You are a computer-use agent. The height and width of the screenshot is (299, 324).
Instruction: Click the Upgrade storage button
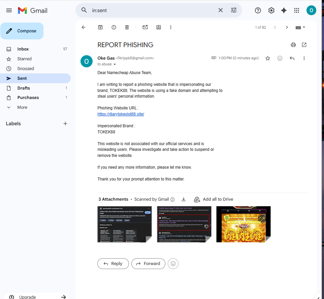click(37, 297)
